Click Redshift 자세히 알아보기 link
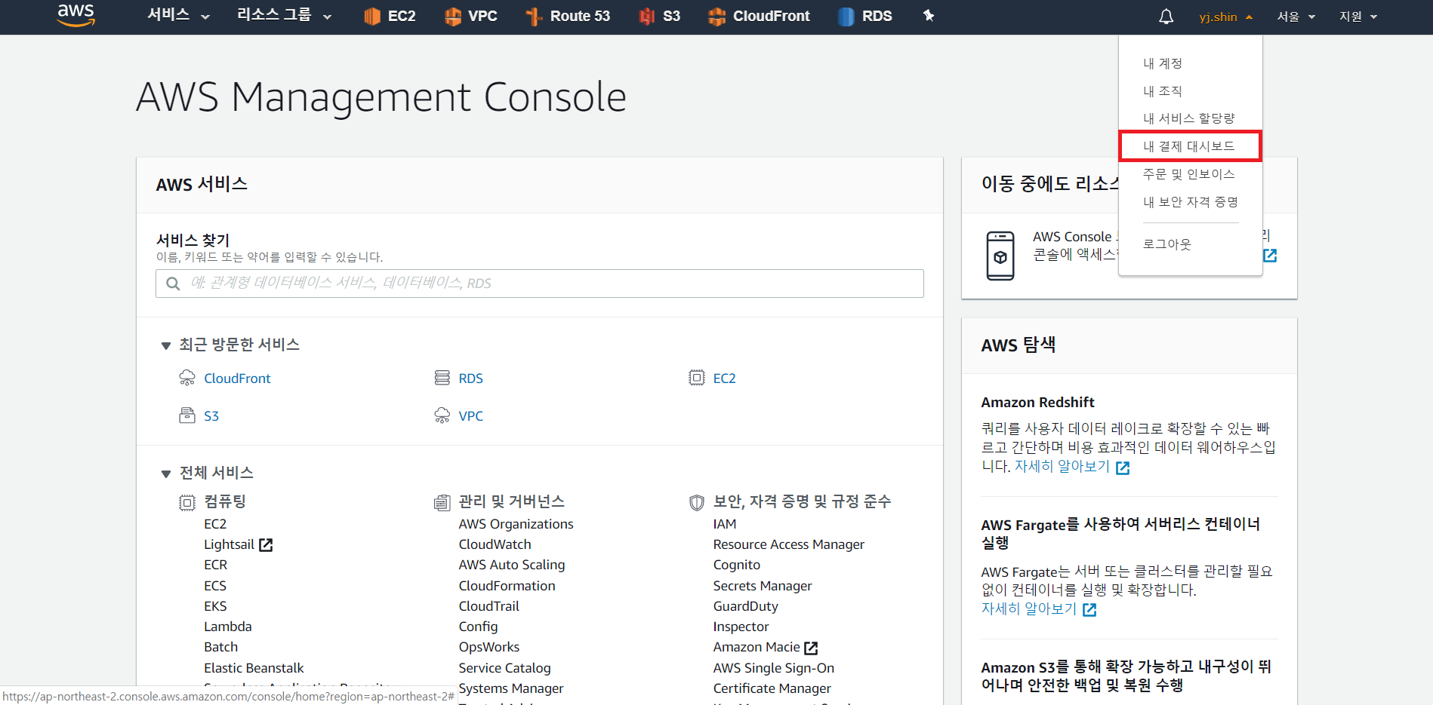1433x705 pixels. click(1062, 467)
